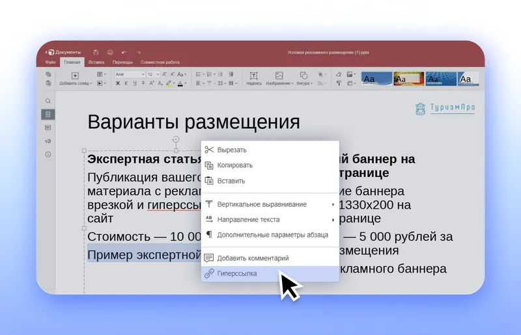This screenshot has width=521, height=335.
Task: Click the search icon in left sidebar
Action: click(x=48, y=101)
